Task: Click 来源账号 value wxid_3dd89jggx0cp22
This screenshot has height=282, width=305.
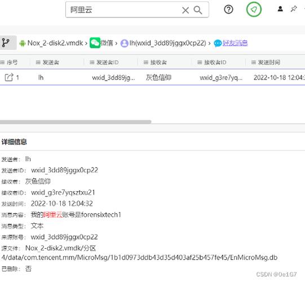Action: [x=64, y=237]
